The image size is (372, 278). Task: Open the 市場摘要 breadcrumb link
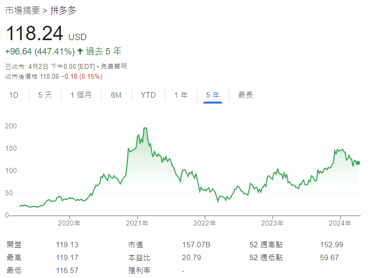[22, 10]
